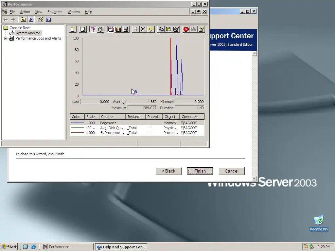Click the Delete counter X icon
The image size is (335, 251).
coord(143,29)
